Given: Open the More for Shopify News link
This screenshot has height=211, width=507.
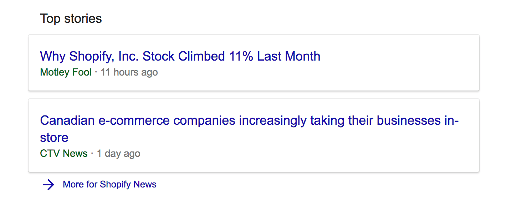Looking at the screenshot, I should [109, 185].
